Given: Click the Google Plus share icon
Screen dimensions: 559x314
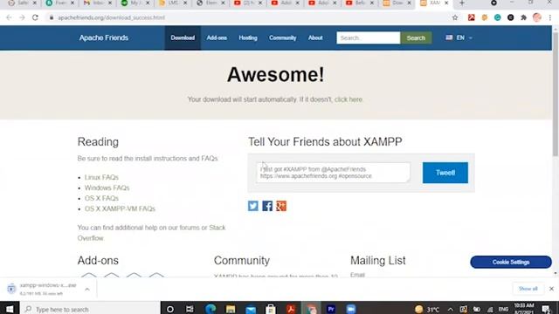Looking at the screenshot, I should (x=281, y=206).
